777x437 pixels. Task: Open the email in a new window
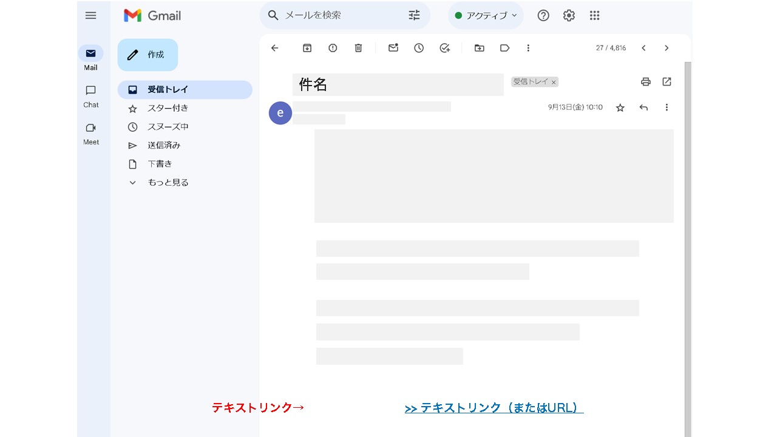click(667, 81)
